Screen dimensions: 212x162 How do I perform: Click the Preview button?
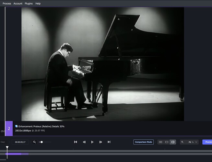pos(207,142)
